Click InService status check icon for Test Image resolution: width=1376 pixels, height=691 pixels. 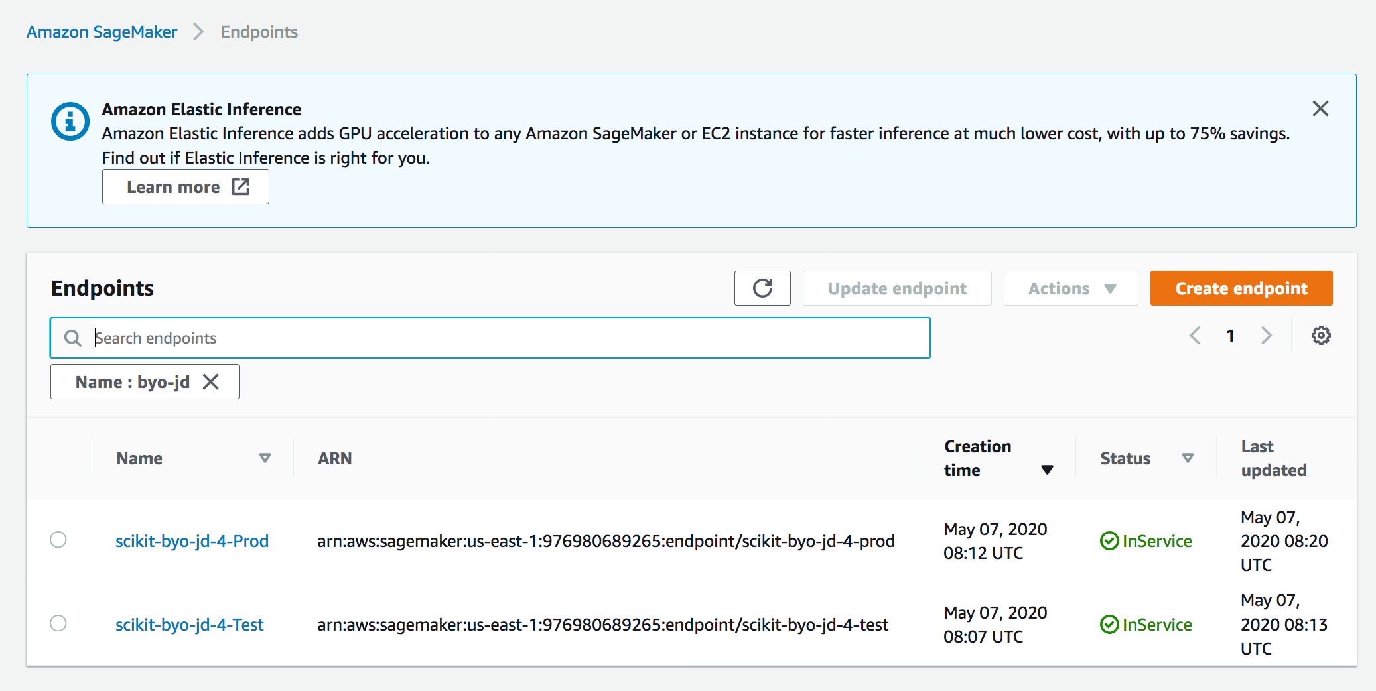coord(1109,625)
